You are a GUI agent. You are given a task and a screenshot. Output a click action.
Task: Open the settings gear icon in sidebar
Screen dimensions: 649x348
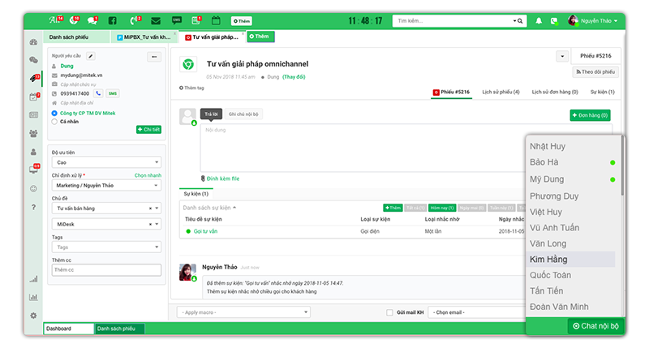[33, 316]
